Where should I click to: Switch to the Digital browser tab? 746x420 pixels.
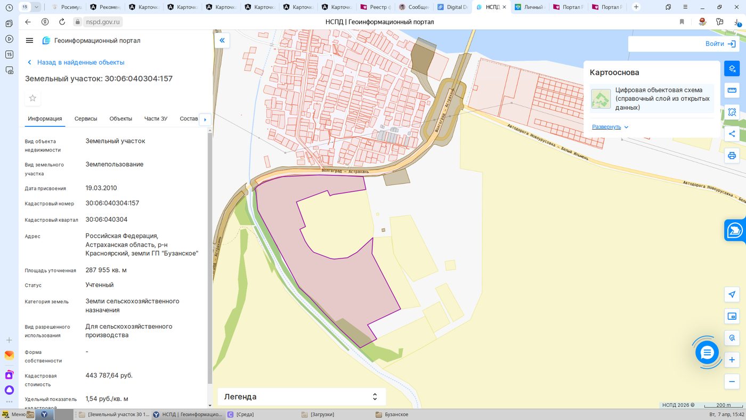(453, 7)
